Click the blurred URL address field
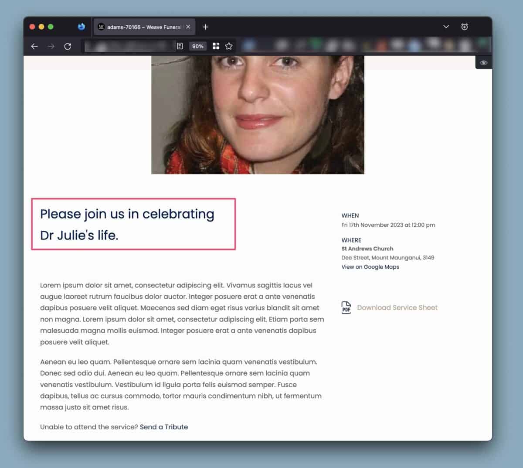The width and height of the screenshot is (523, 468). (129, 46)
